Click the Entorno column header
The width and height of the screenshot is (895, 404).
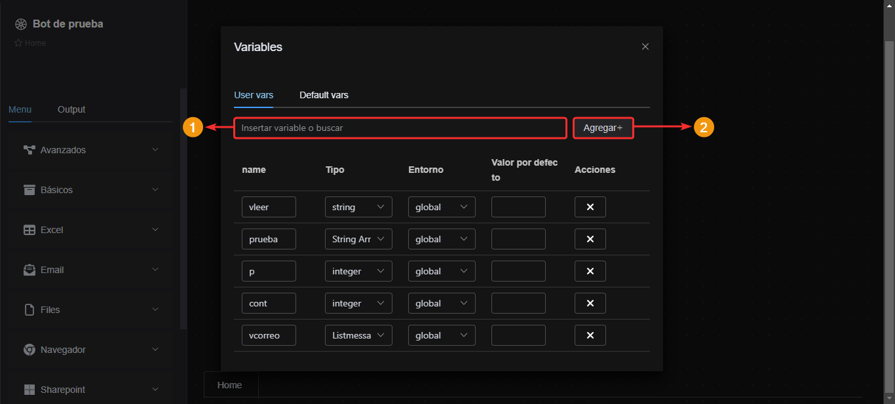426,170
